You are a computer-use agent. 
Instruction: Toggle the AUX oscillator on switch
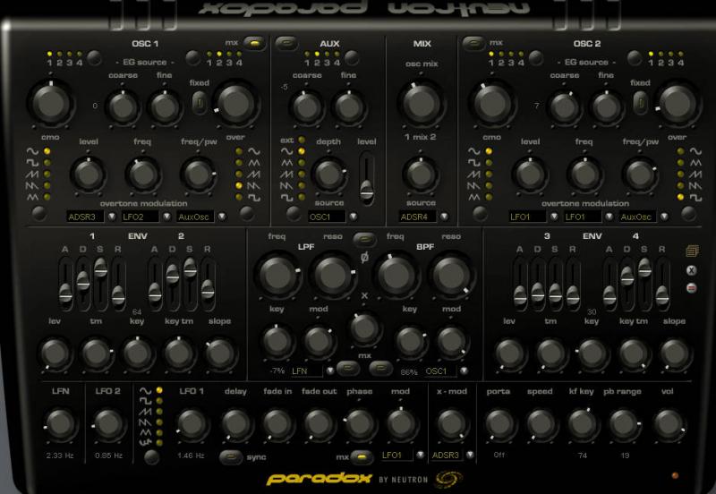(x=286, y=43)
